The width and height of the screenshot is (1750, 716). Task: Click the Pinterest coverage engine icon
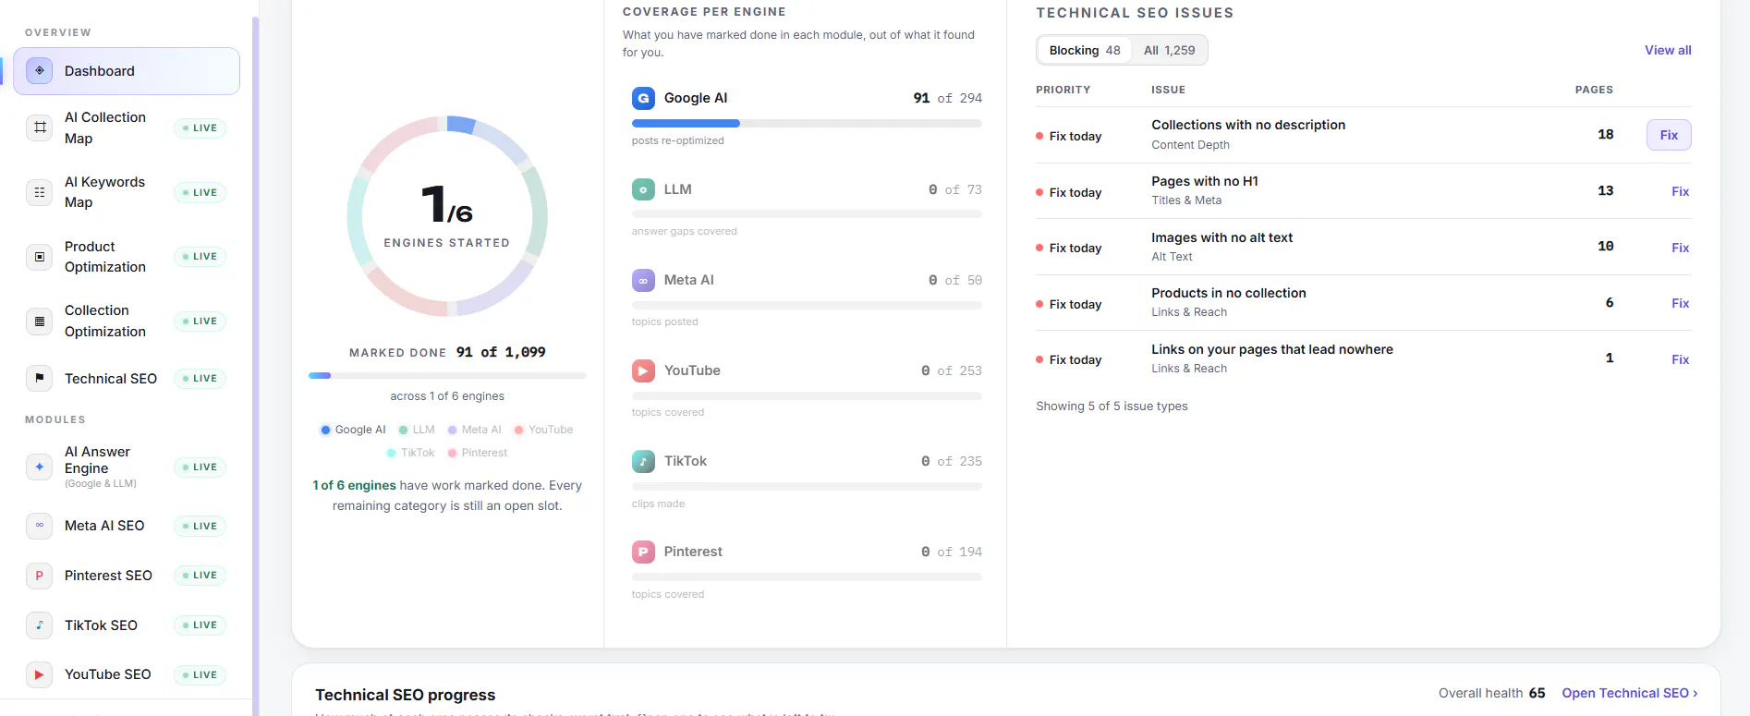click(643, 552)
